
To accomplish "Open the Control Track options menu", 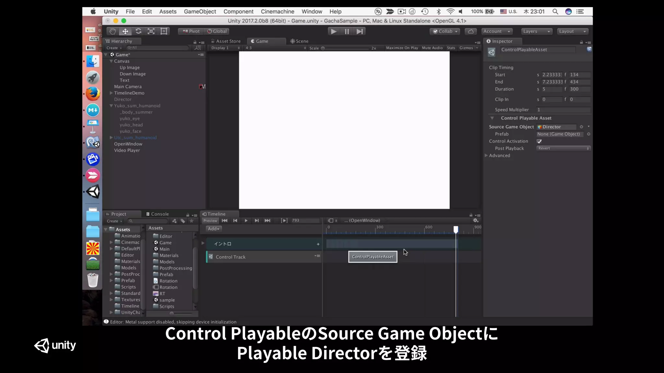I will [317, 256].
